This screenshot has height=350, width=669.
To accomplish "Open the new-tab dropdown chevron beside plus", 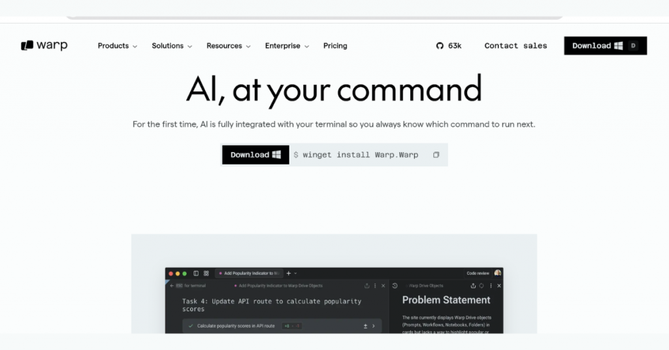I will pyautogui.click(x=295, y=273).
